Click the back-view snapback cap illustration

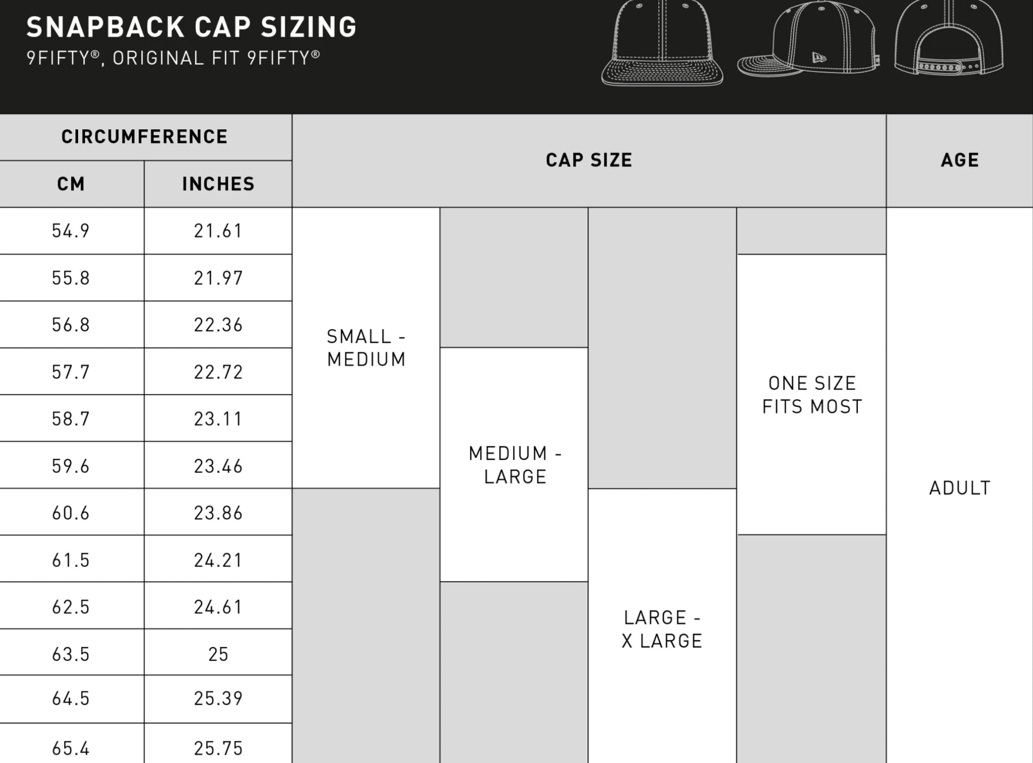pyautogui.click(x=949, y=39)
